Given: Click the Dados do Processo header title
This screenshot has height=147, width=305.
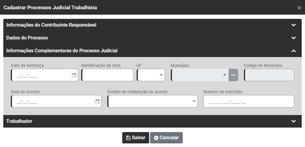Looking at the screenshot, I should coord(27,38).
